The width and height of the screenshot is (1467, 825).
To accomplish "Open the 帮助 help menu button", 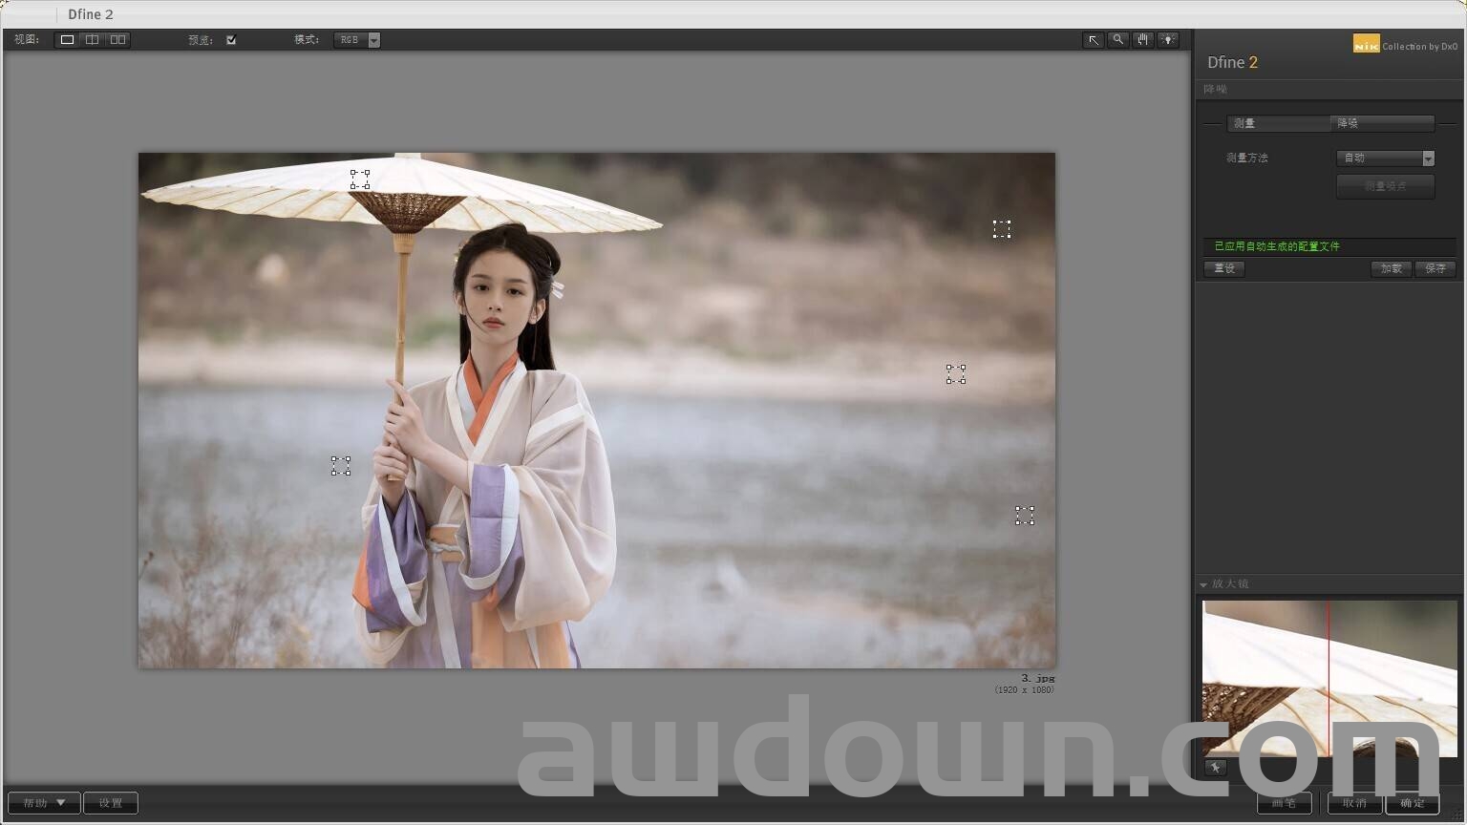I will point(44,803).
